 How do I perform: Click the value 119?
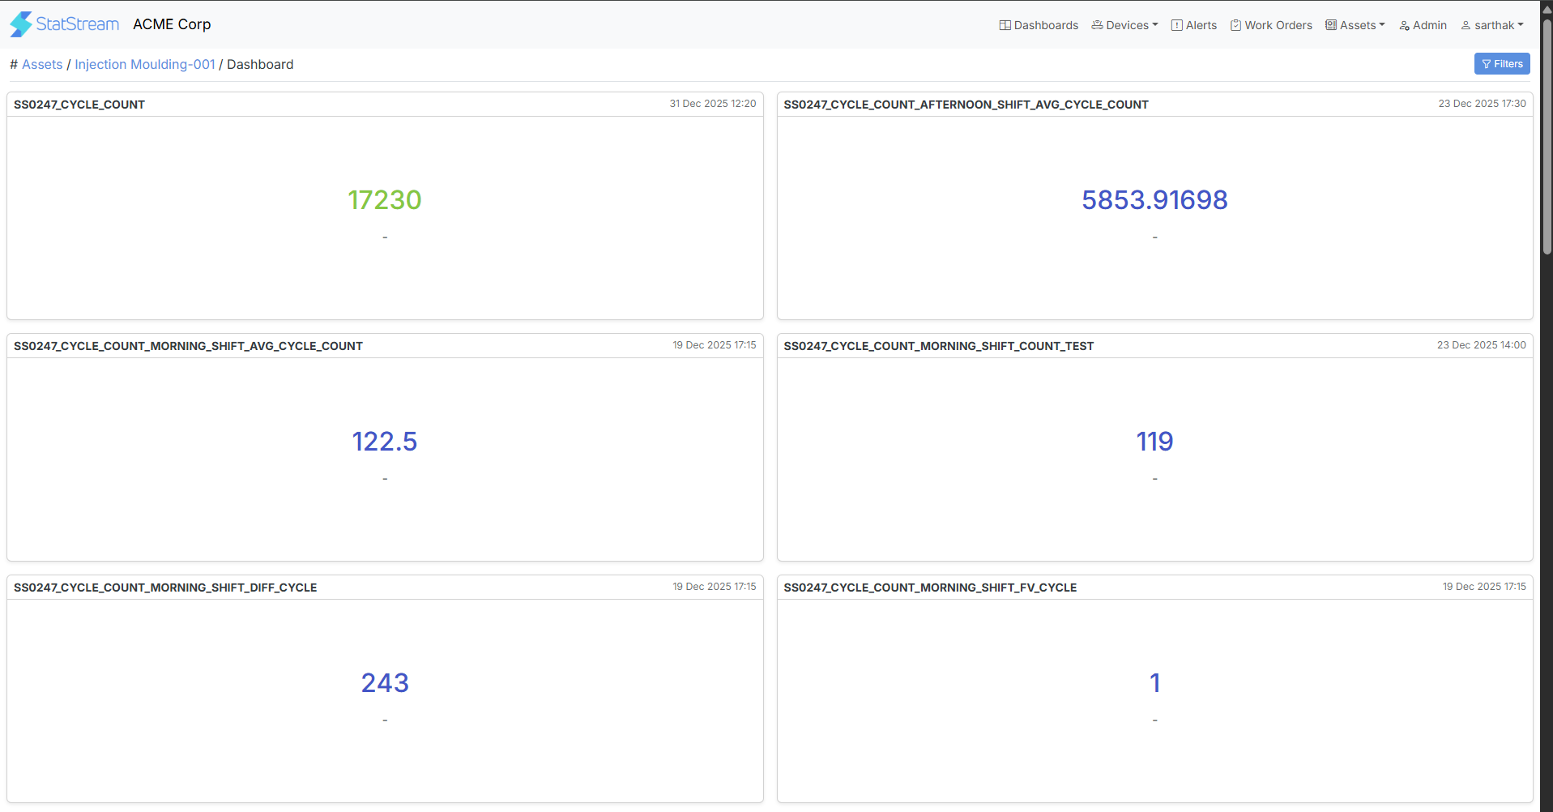click(x=1154, y=441)
